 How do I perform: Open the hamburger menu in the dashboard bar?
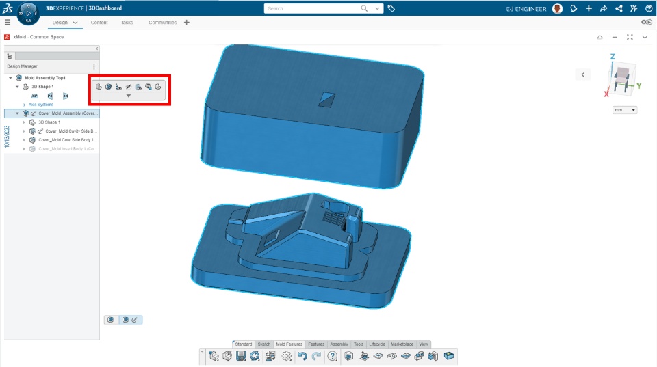(x=8, y=22)
